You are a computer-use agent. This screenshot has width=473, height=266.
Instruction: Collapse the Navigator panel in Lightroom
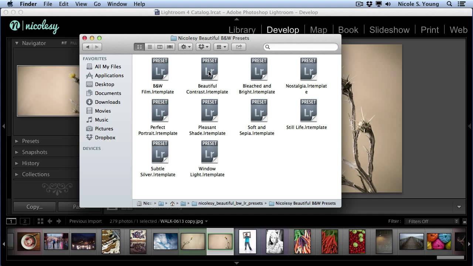click(17, 43)
